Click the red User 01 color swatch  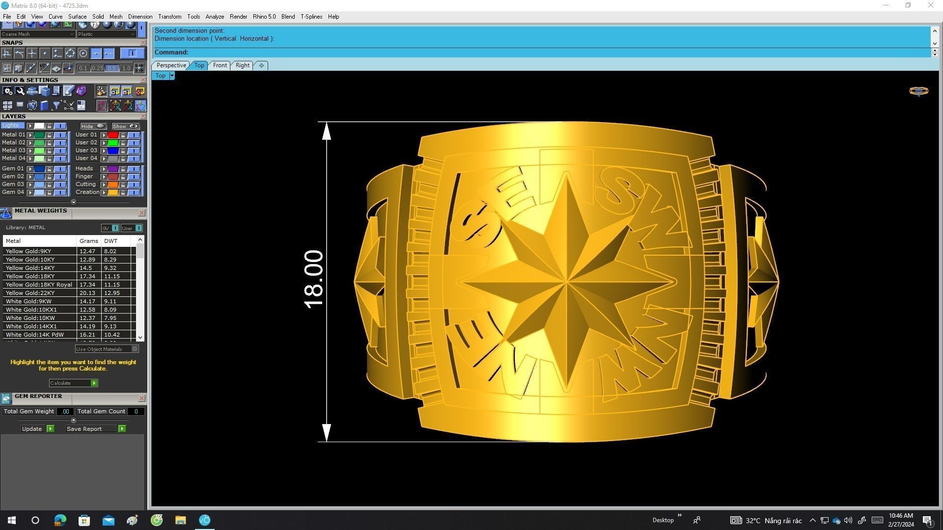pyautogui.click(x=113, y=135)
